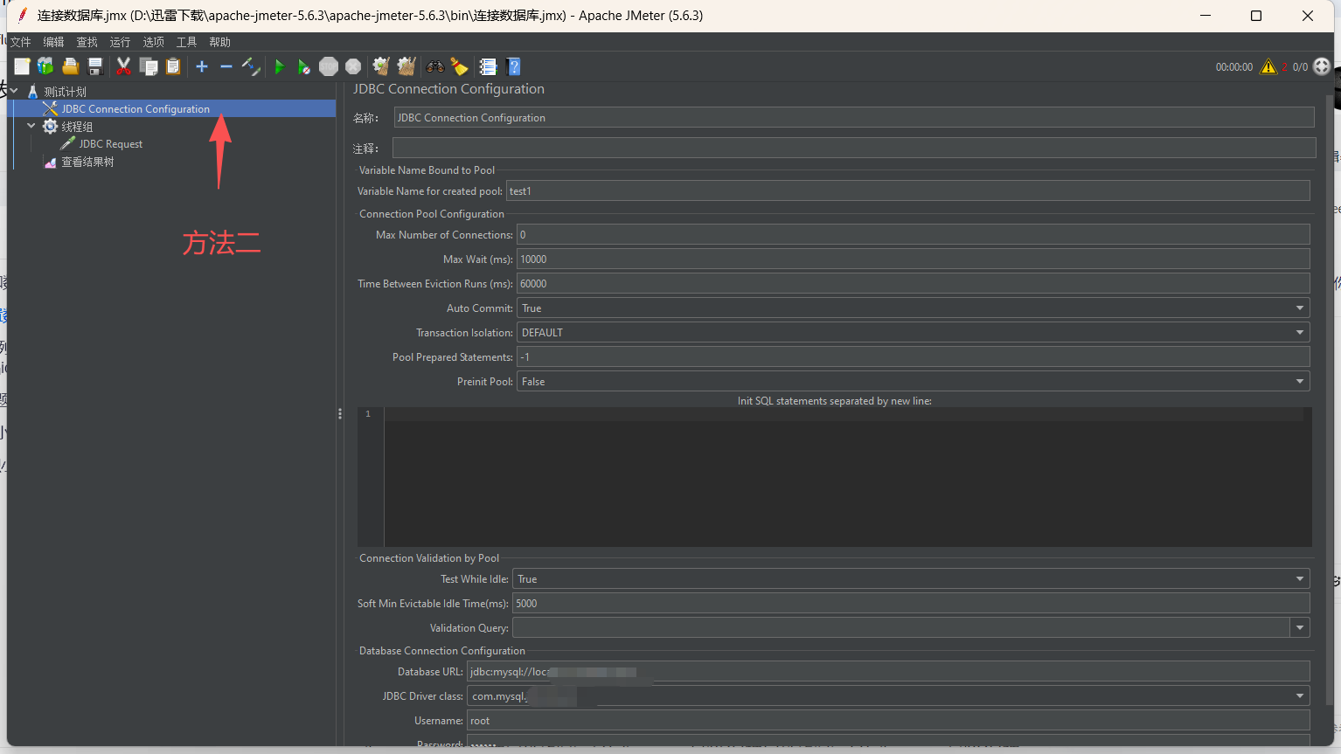Click Variable Name for created pool field
The image size is (1341, 754).
[x=908, y=191]
